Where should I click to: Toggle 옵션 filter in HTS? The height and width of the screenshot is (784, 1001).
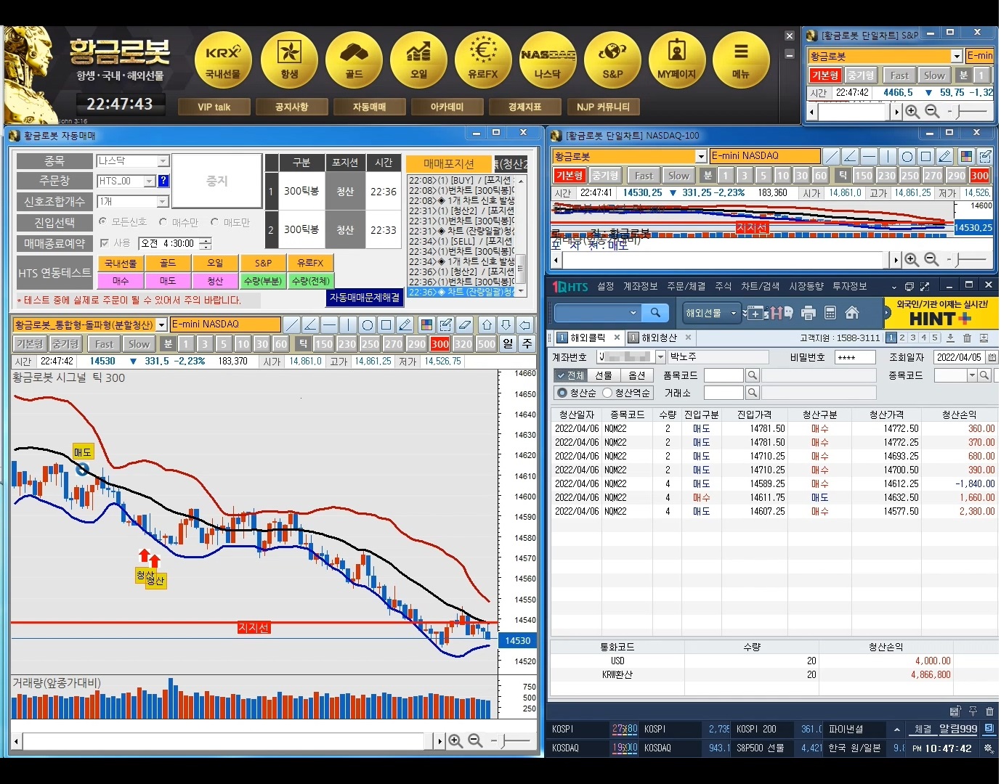tap(637, 375)
